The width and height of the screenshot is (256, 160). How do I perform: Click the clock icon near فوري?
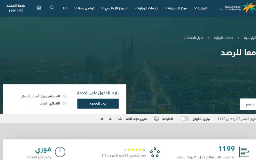(60, 152)
